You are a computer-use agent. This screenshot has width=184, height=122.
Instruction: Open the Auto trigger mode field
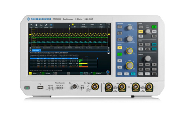[84, 24]
